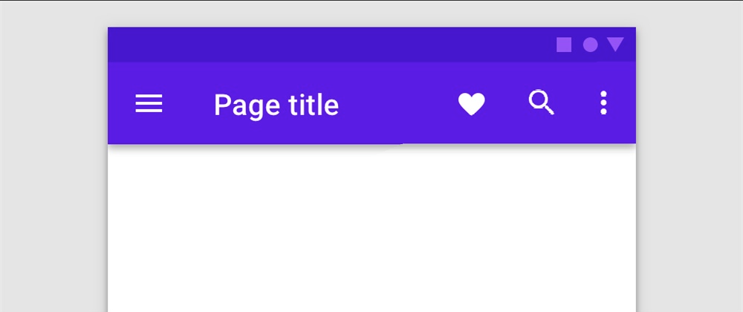
Task: Open the three-dot overflow menu
Action: click(603, 103)
